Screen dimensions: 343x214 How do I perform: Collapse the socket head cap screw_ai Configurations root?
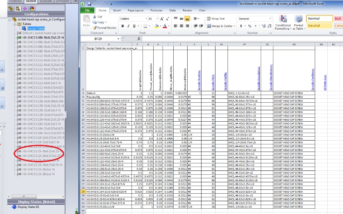click(x=10, y=19)
